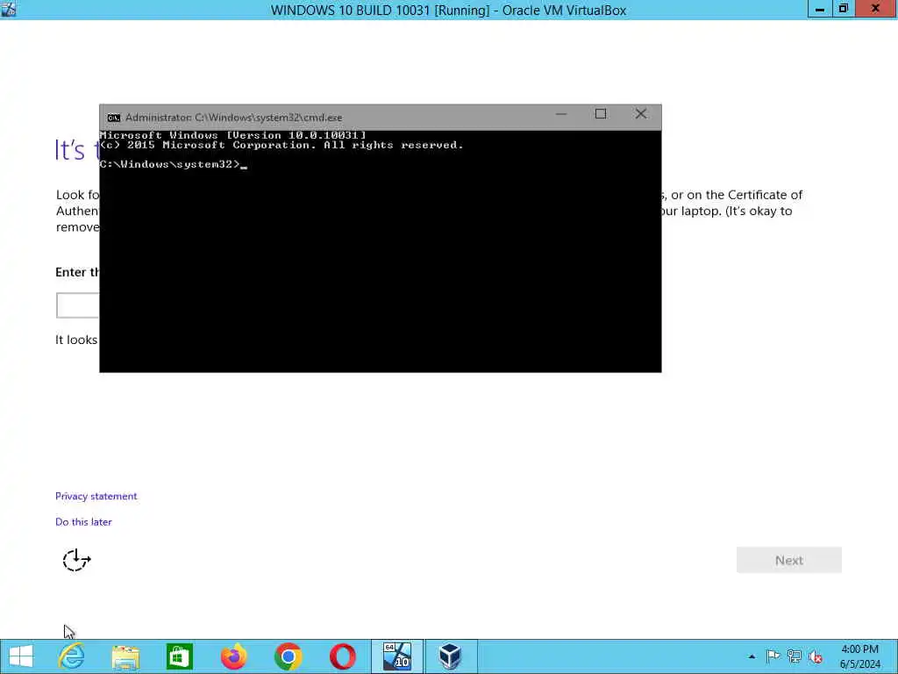Close the VirtualBox VM window
This screenshot has width=898, height=674.
(876, 9)
